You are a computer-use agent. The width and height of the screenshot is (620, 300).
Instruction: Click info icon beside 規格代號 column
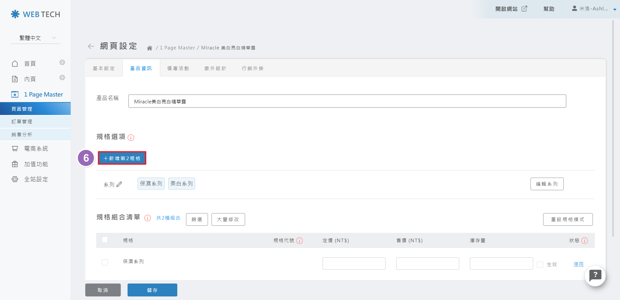tap(299, 241)
